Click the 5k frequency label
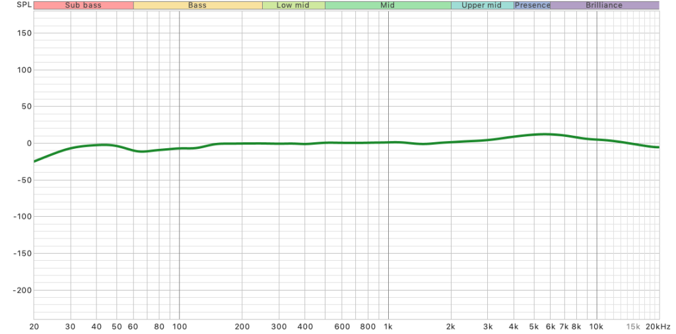 [x=534, y=327]
